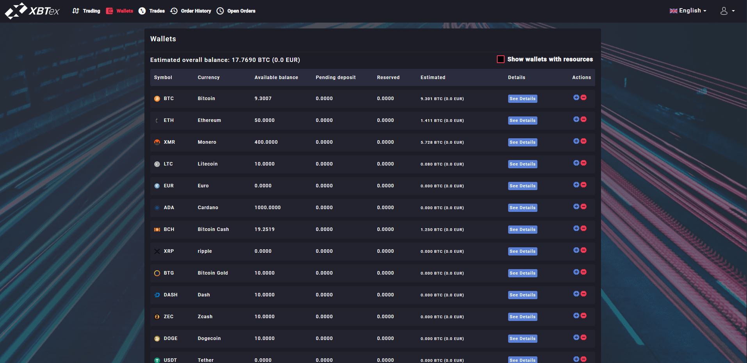See Details for Bitcoin Gold wallet
Image resolution: width=747 pixels, height=363 pixels.
click(x=523, y=273)
